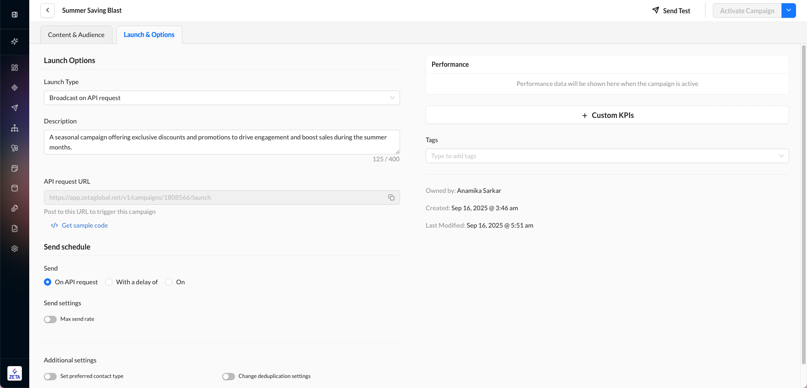Screen dimensions: 807x388
Task: Click the paper plane campaigns sidebar icon
Action: pos(15,108)
